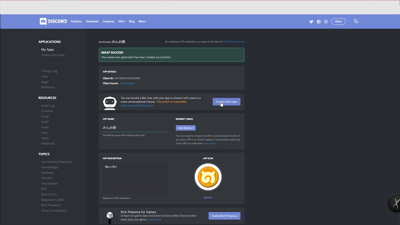This screenshot has height=225, width=400.
Task: Click the app icon image
Action: [208, 177]
